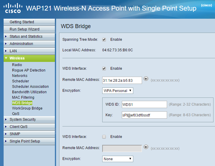The height and width of the screenshot is (166, 215).
Task: Click arrow icon next to first Remote MAC Address
Action: (x=146, y=79)
